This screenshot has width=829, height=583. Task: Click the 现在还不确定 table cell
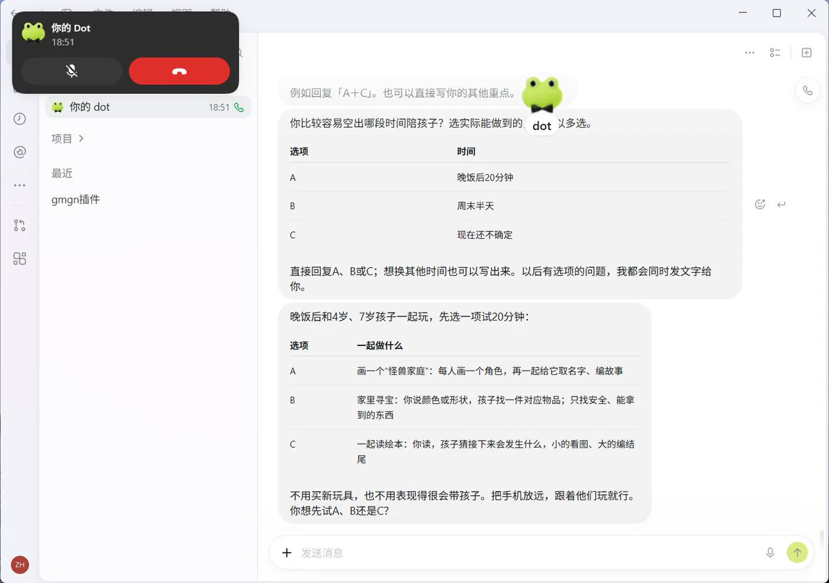(485, 235)
